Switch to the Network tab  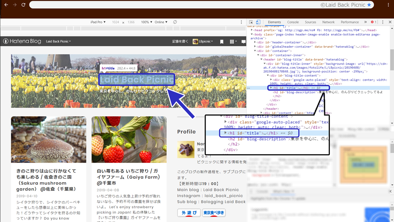329,22
